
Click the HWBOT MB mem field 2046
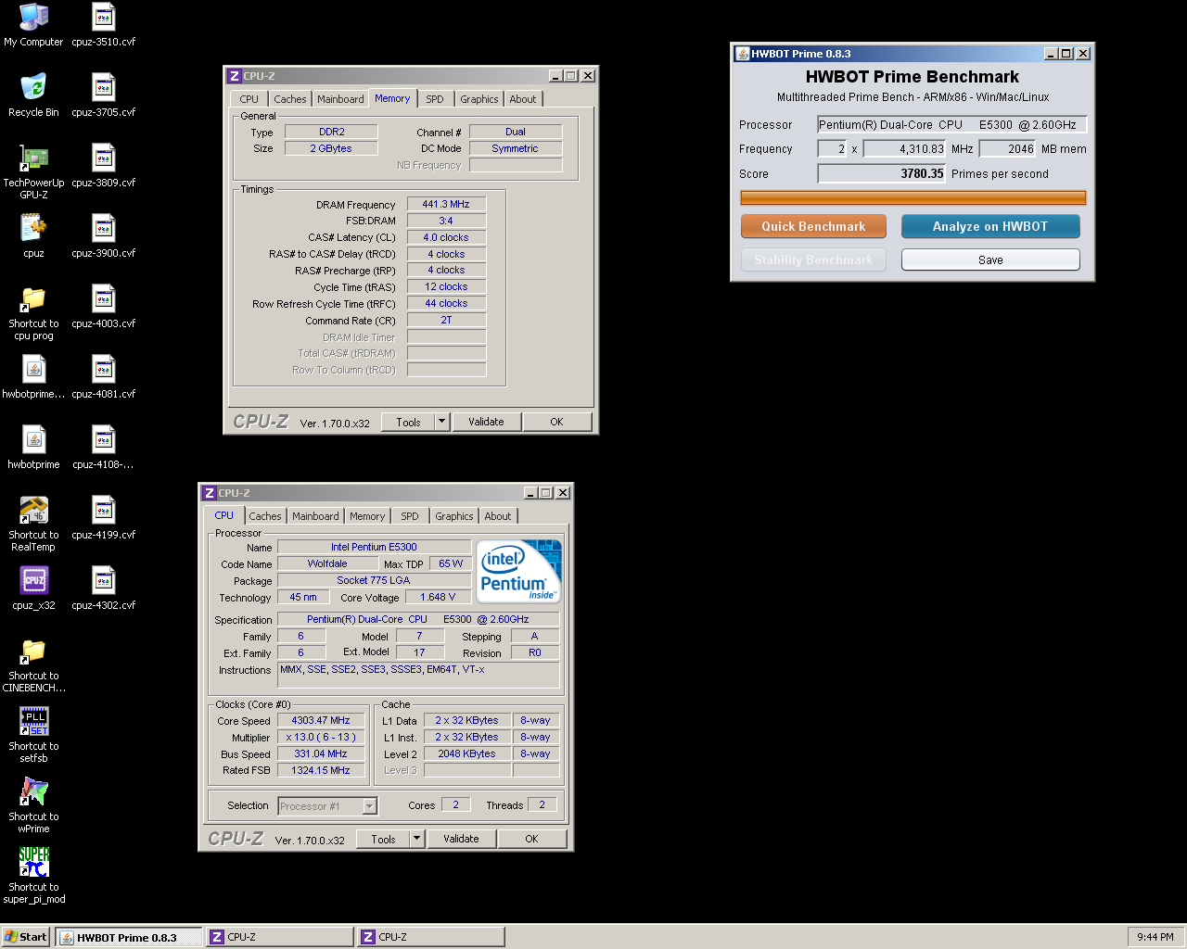[x=1008, y=148]
